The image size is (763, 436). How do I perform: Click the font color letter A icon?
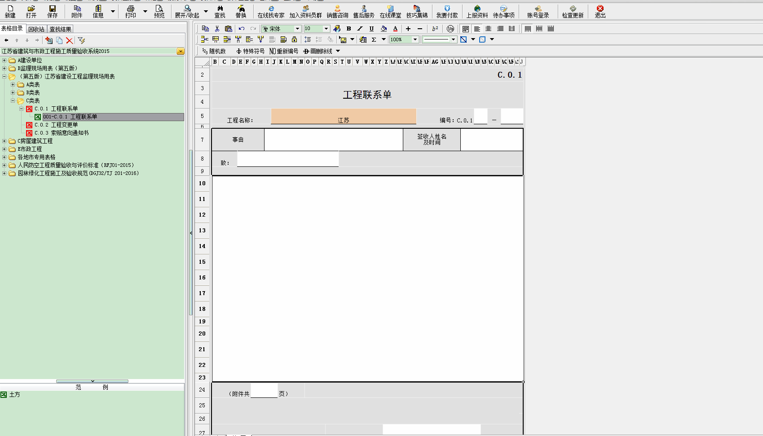[x=395, y=29]
